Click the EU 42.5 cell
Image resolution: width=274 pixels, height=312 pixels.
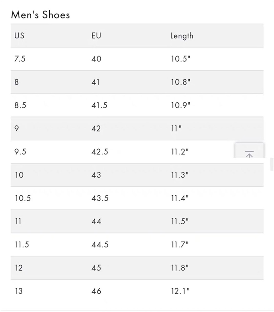pyautogui.click(x=100, y=152)
